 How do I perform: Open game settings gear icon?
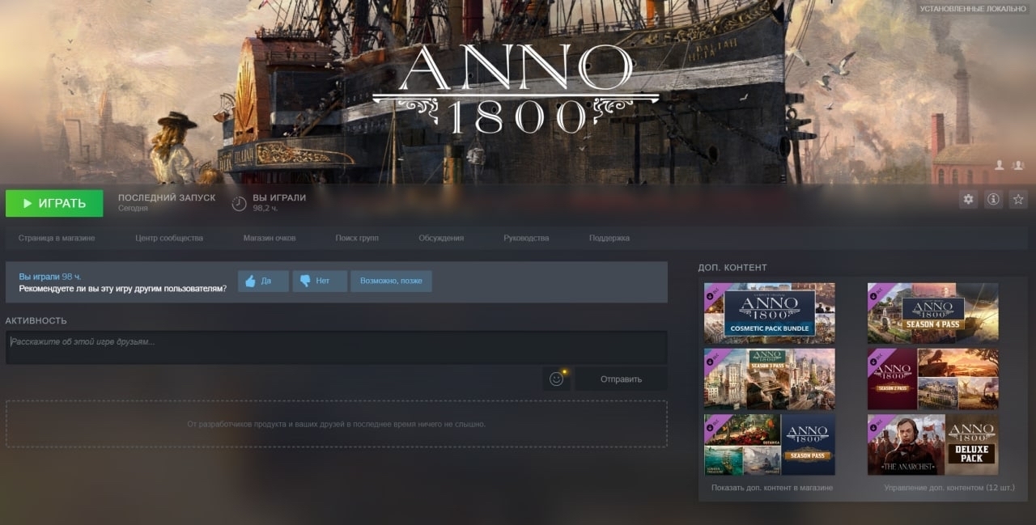(x=968, y=199)
